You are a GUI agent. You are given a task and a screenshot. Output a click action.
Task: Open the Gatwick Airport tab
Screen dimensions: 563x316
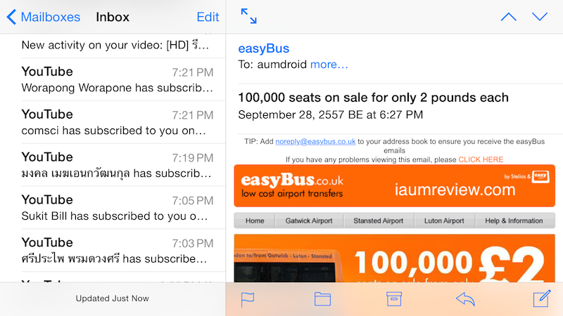point(309,220)
